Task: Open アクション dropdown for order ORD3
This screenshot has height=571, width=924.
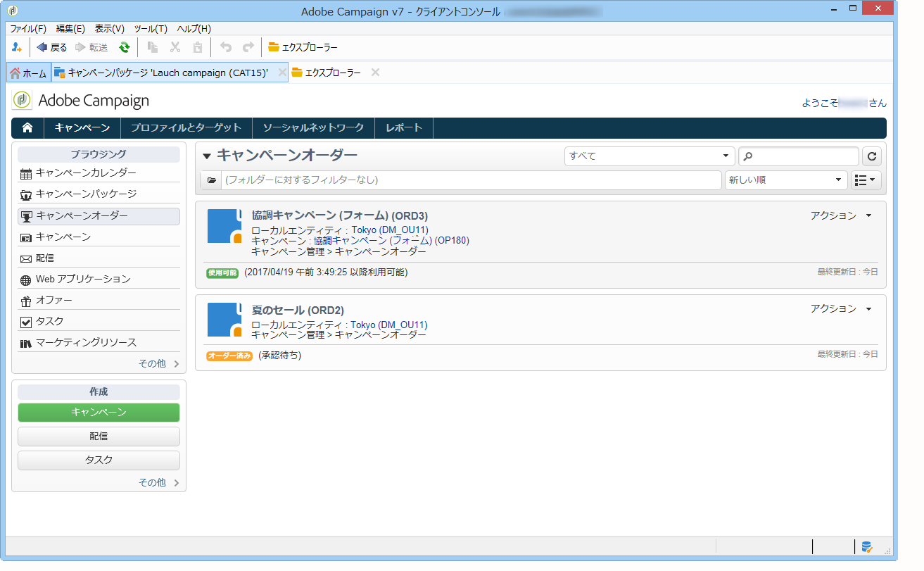Action: point(841,215)
